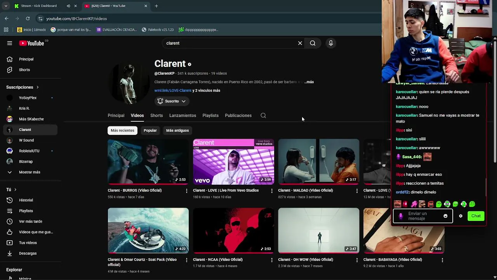This screenshot has height=280, width=497.
Task: Open a new browser tab
Action: (156, 6)
